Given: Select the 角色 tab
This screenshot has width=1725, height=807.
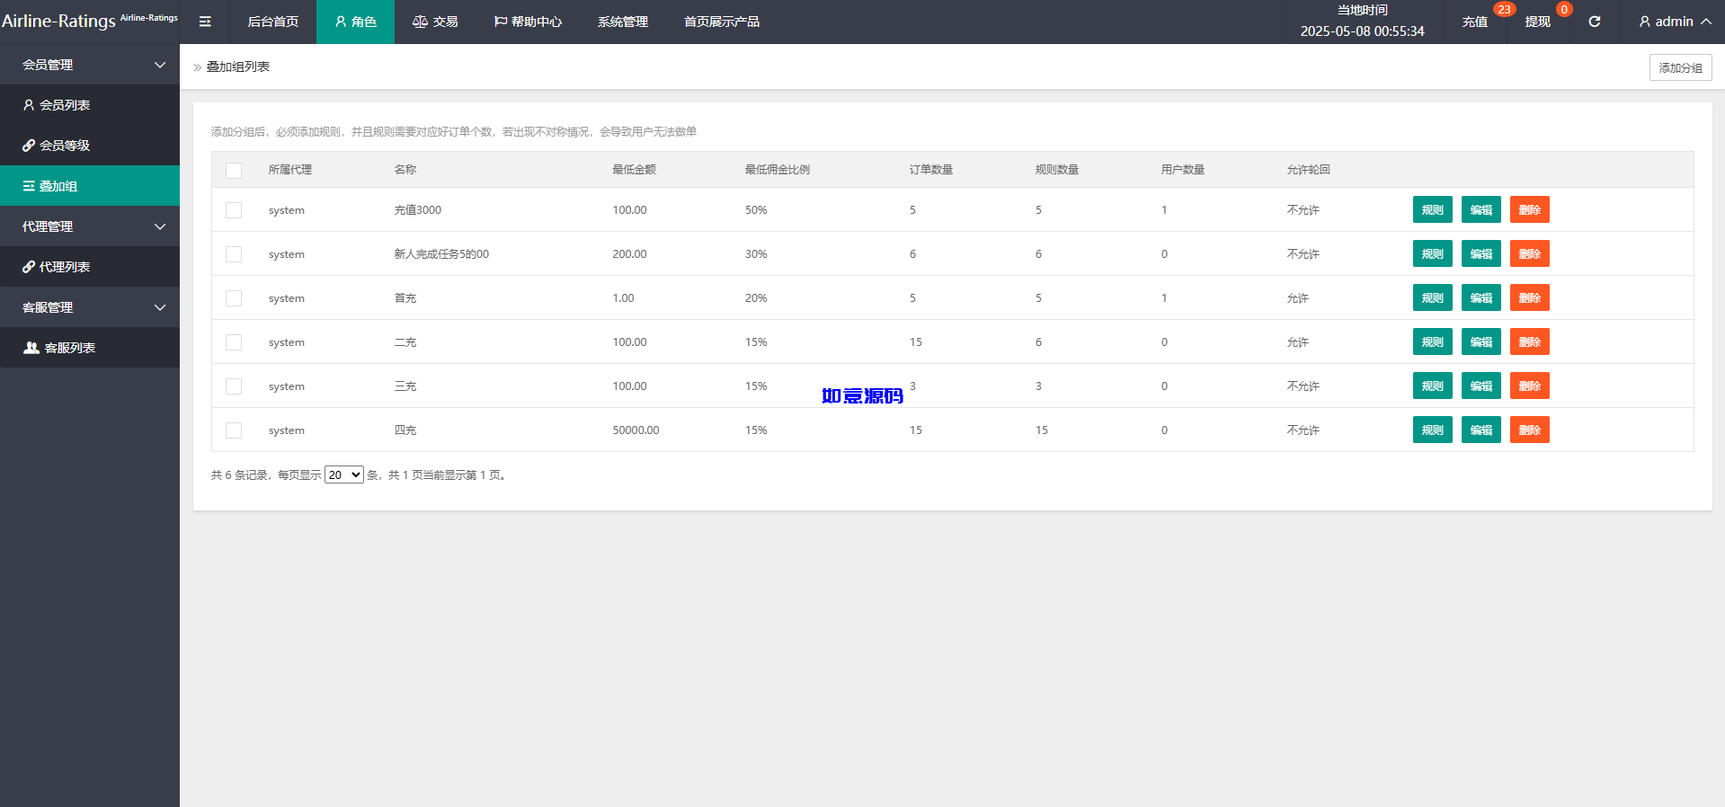Looking at the screenshot, I should pyautogui.click(x=355, y=22).
